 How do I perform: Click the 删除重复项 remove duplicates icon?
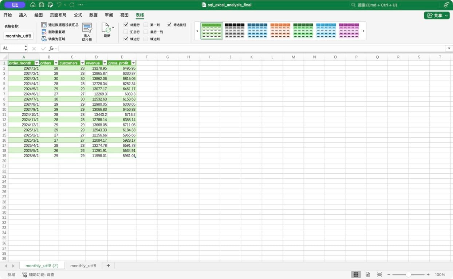click(x=44, y=32)
